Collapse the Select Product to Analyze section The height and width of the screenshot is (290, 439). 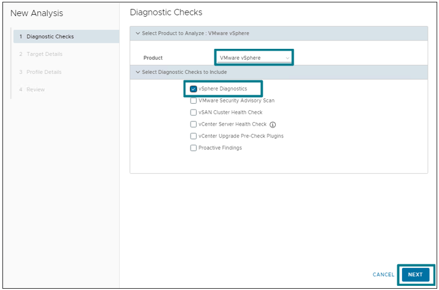pos(138,33)
